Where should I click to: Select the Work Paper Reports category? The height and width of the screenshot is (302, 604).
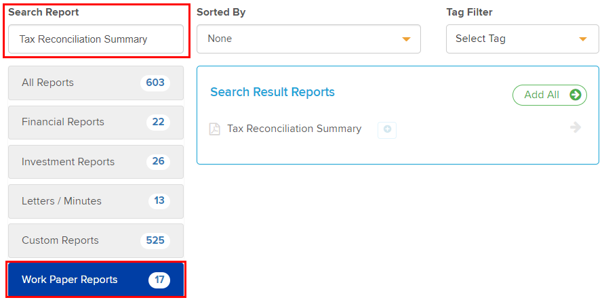(x=96, y=280)
